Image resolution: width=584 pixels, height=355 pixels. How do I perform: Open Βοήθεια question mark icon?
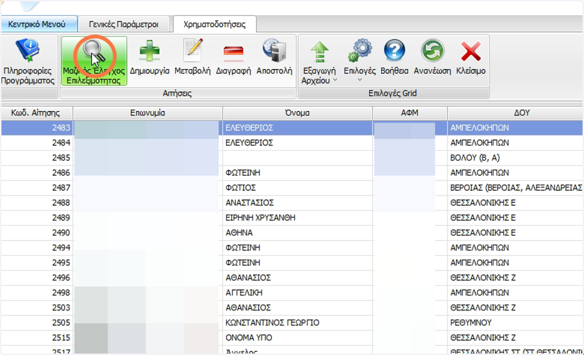click(395, 51)
